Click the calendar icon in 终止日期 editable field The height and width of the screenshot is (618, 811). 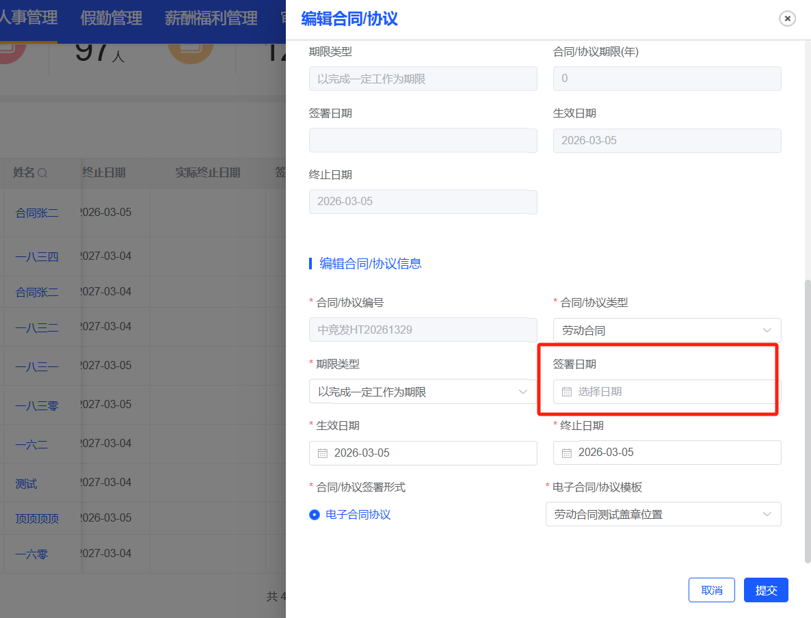[x=567, y=453]
